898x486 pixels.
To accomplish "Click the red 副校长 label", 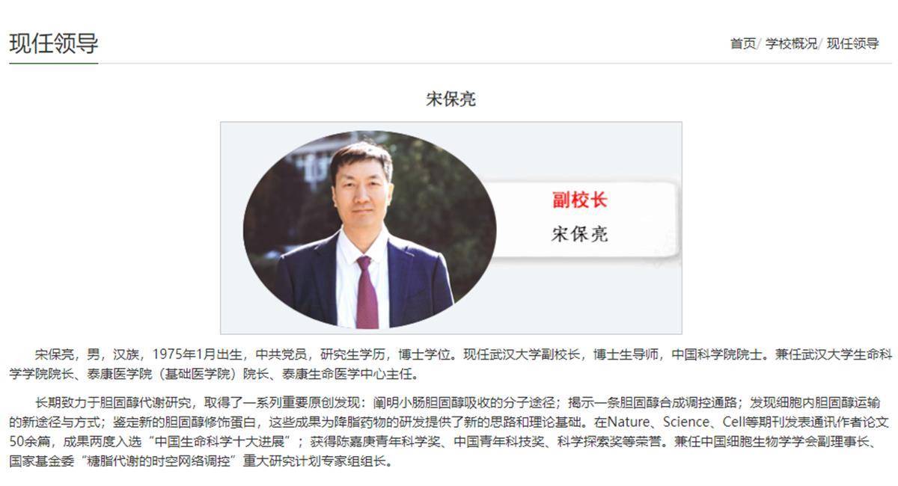I will pos(580,200).
